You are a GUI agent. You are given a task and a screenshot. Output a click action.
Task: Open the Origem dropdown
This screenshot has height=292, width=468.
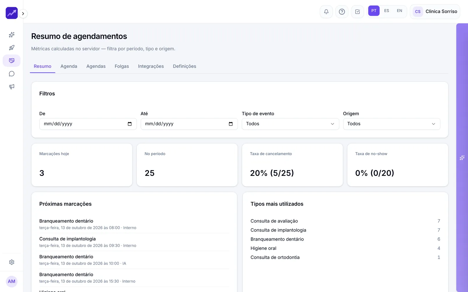click(x=392, y=124)
